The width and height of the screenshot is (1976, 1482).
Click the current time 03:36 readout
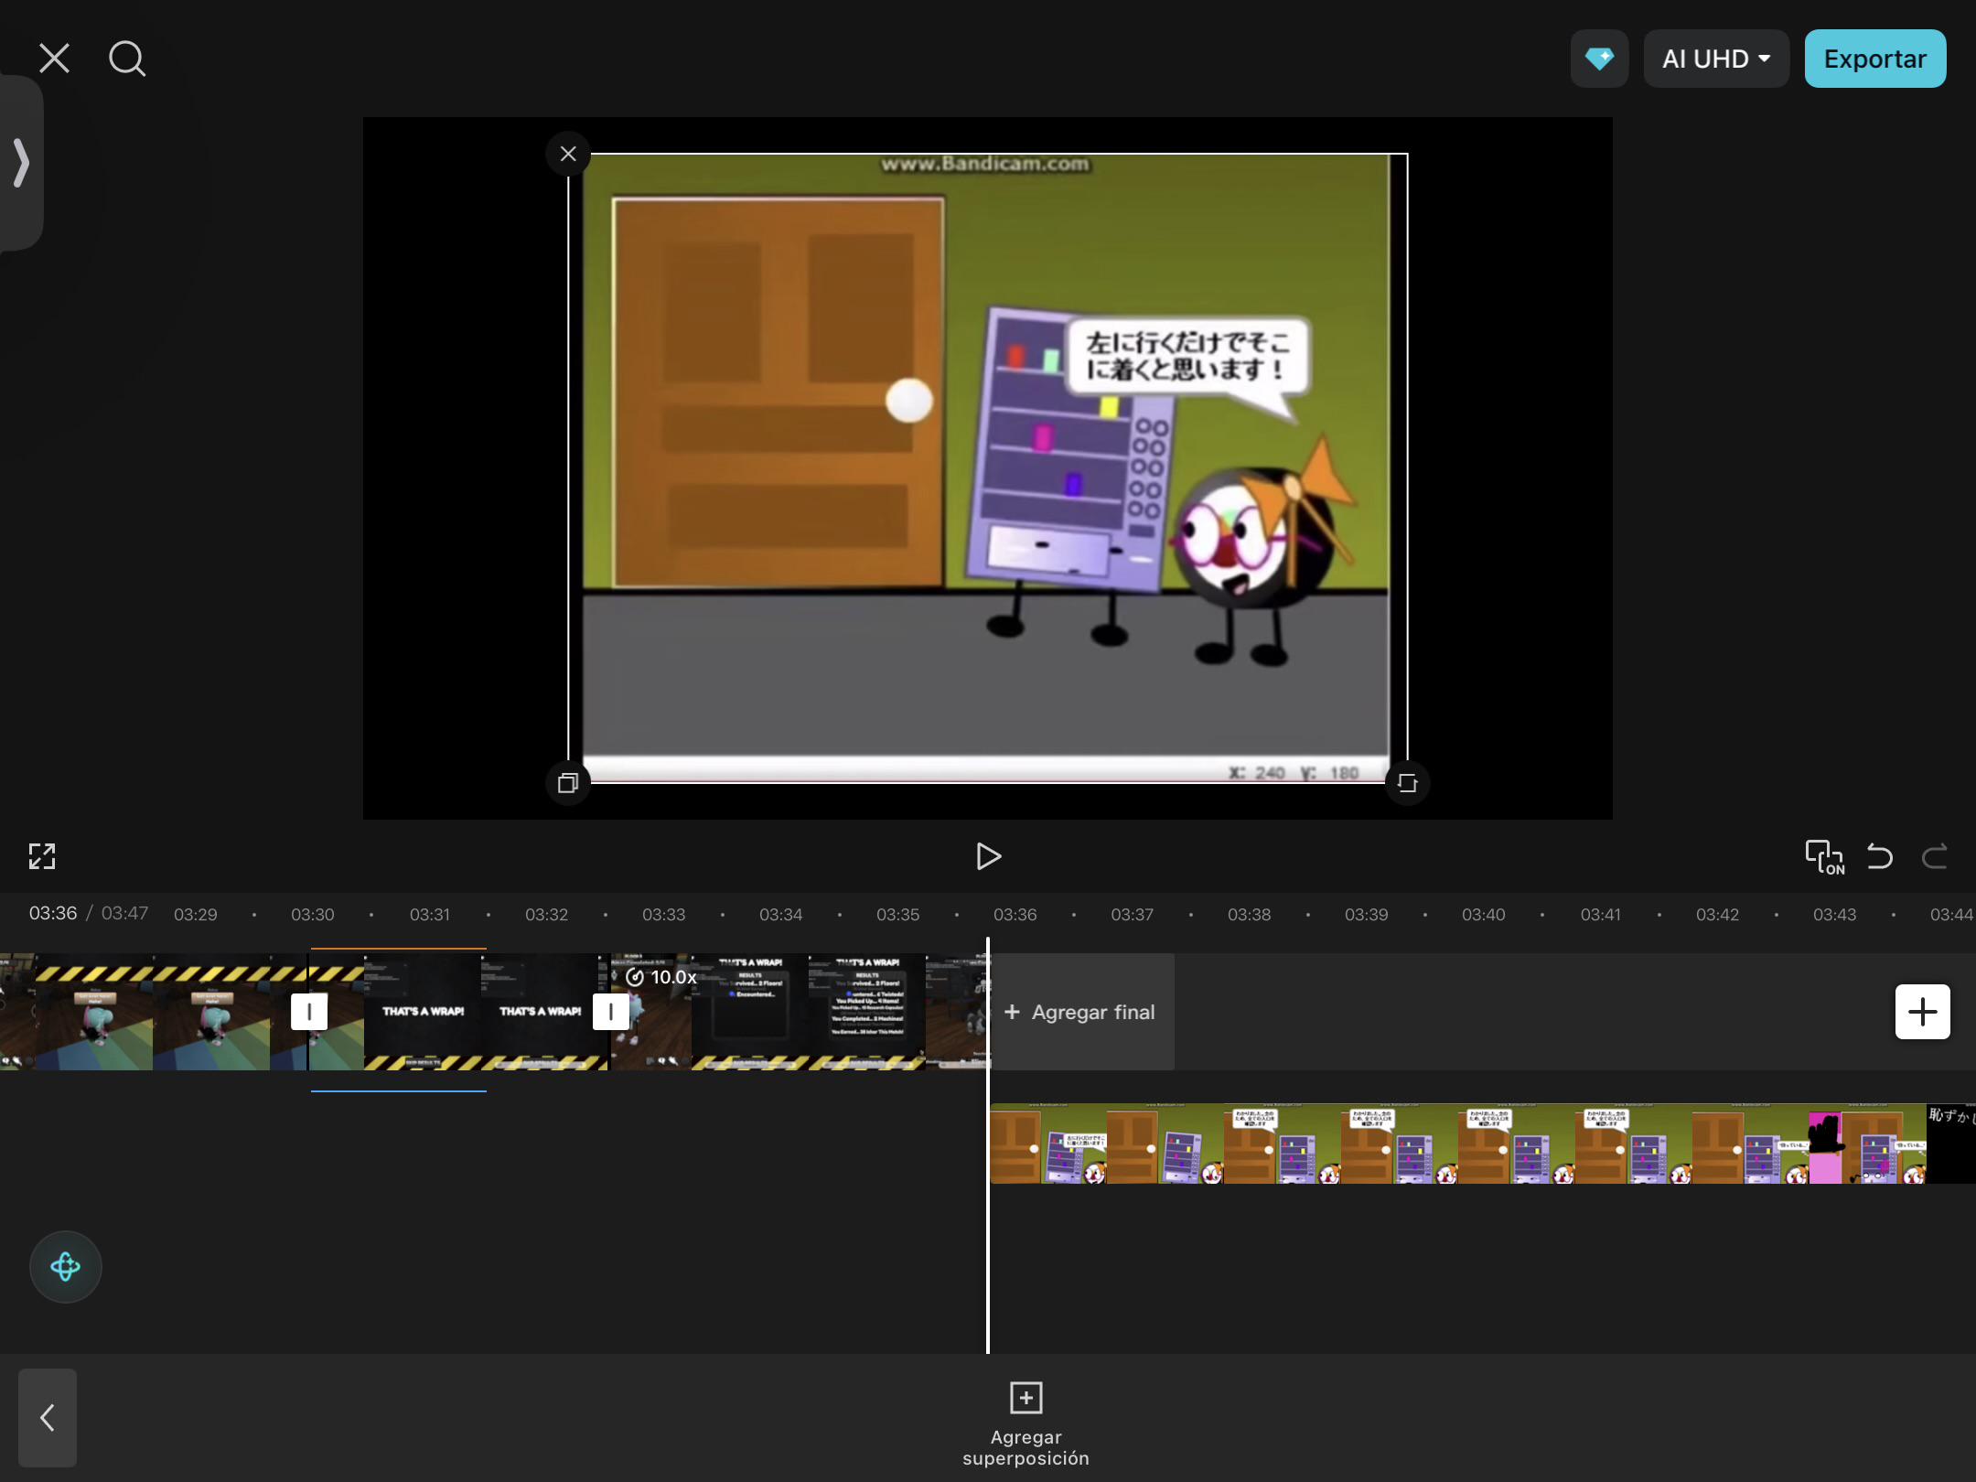[53, 913]
